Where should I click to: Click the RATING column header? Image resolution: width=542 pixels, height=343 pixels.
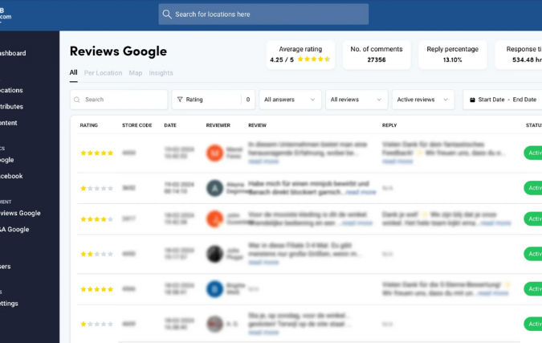pyautogui.click(x=89, y=125)
